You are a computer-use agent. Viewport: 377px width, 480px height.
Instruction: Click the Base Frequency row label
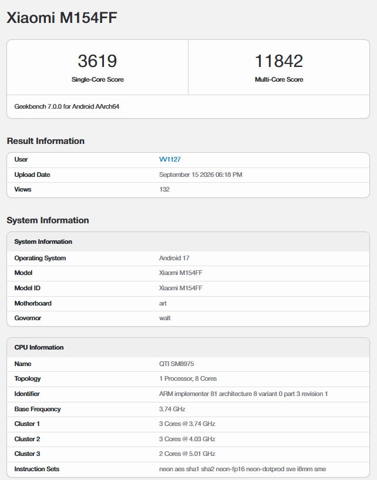(x=38, y=409)
